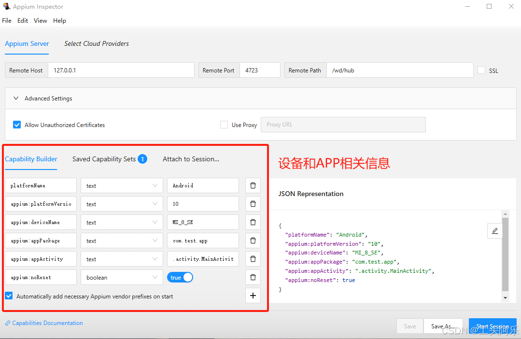
Task: Click the JSON Representation heading
Action: 310,194
